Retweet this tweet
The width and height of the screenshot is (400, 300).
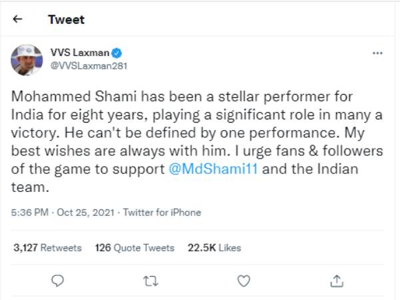coord(151,279)
